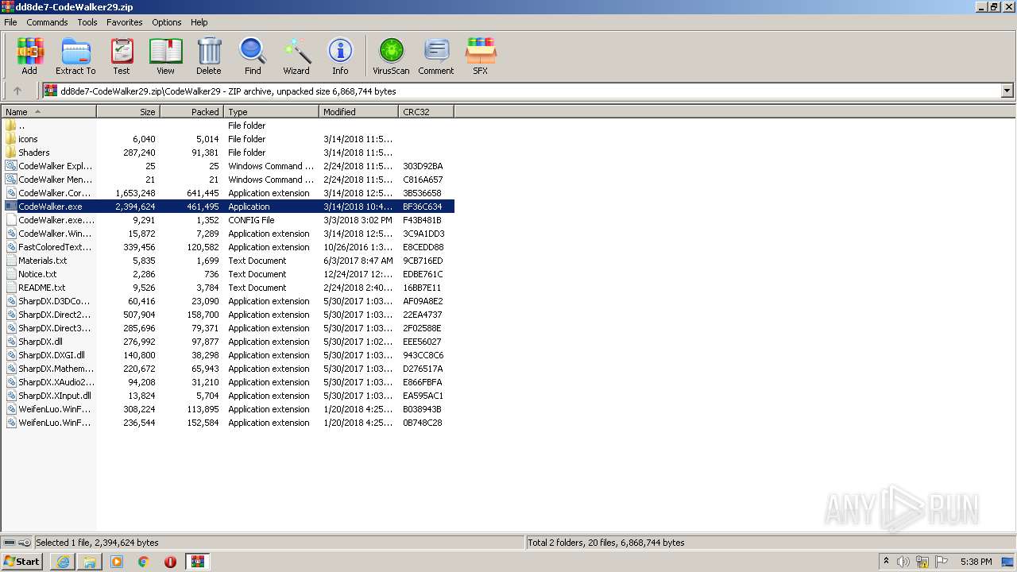Image resolution: width=1017 pixels, height=572 pixels.
Task: Select SharpDX.XAudio2... file
Action: click(229, 382)
